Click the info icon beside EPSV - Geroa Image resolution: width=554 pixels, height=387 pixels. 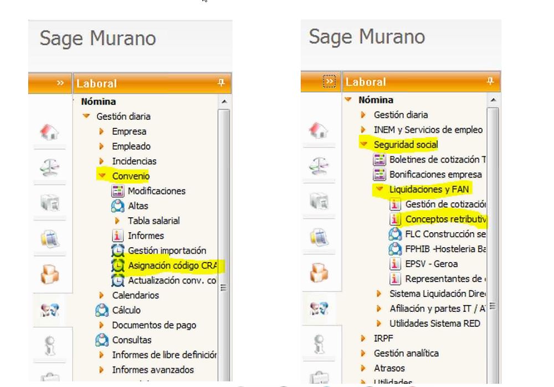(x=395, y=264)
